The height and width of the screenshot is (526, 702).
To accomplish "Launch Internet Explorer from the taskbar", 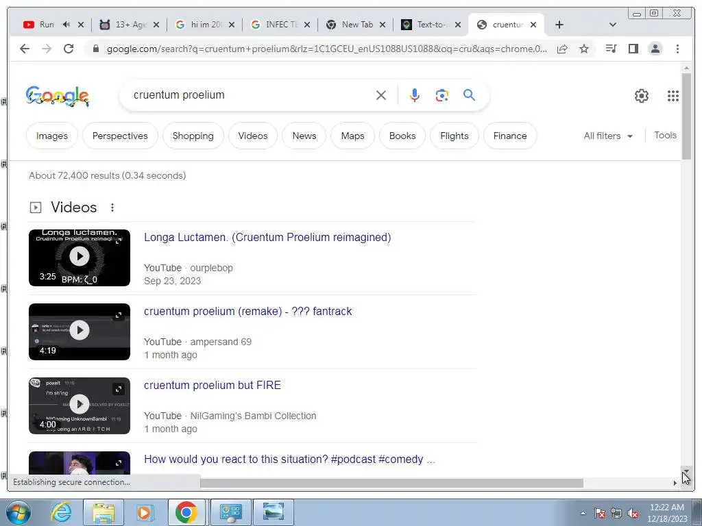I will [x=61, y=512].
